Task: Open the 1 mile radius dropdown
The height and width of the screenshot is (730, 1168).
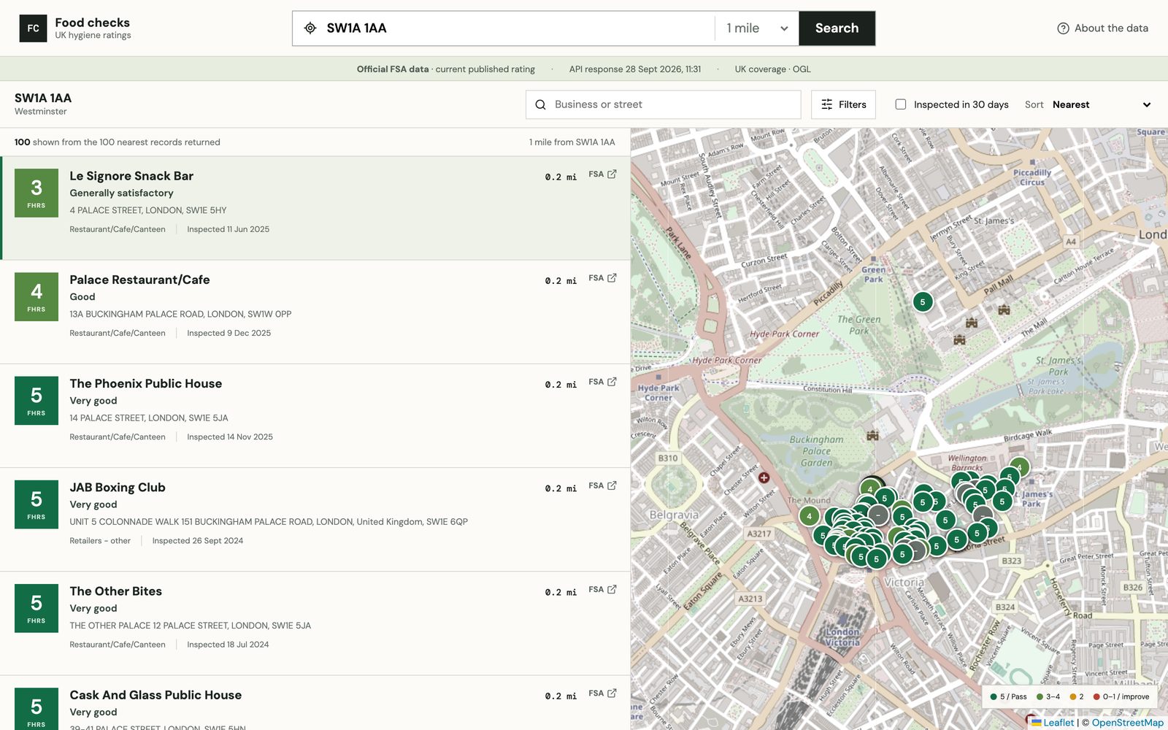Action: point(757,28)
